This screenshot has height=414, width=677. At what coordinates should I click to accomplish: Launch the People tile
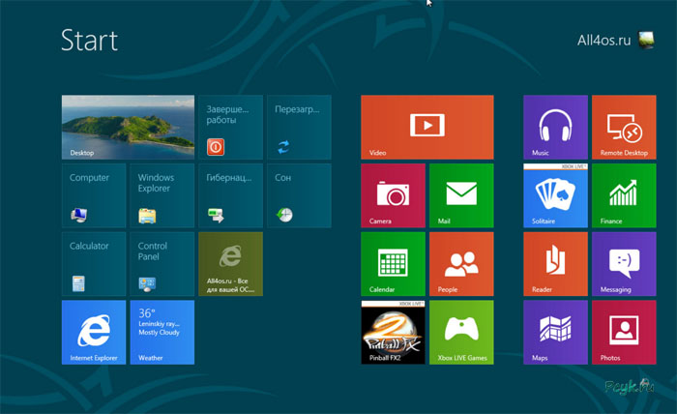pos(461,264)
